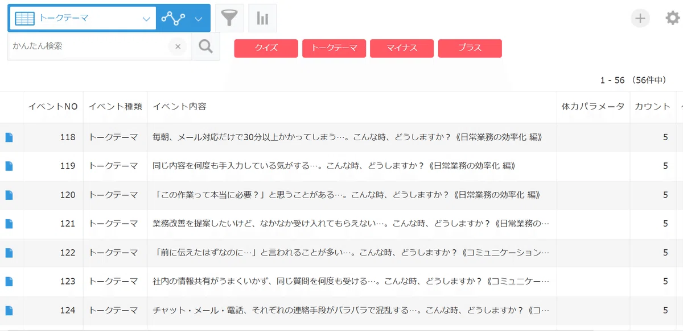The width and height of the screenshot is (683, 331).
Task: Open the bar chart aggregate icon
Action: click(x=262, y=18)
